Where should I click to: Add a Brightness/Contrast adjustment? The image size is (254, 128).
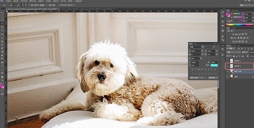(233, 34)
